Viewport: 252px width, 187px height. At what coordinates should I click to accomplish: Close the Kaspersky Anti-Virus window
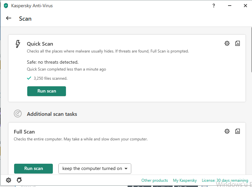click(x=245, y=6)
